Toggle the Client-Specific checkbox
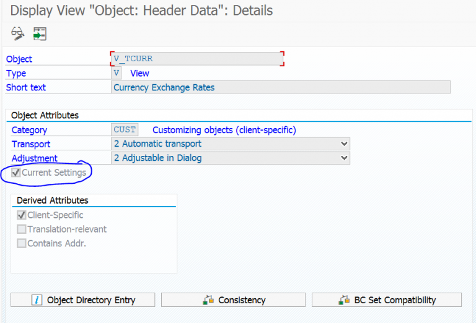476x323 pixels. (22, 215)
